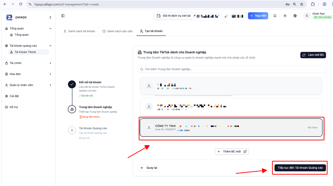
Task: Select the Tạo tài khoản tab
Action: click(x=151, y=31)
